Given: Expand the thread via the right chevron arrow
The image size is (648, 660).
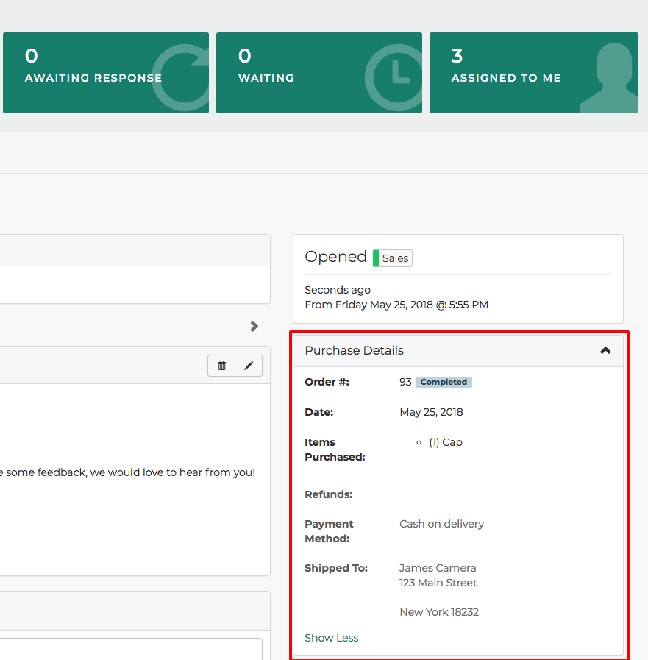Looking at the screenshot, I should click(x=254, y=326).
